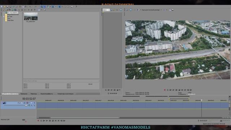Save preview snapshot to file
This screenshot has height=130, width=231.
tap(173, 10)
